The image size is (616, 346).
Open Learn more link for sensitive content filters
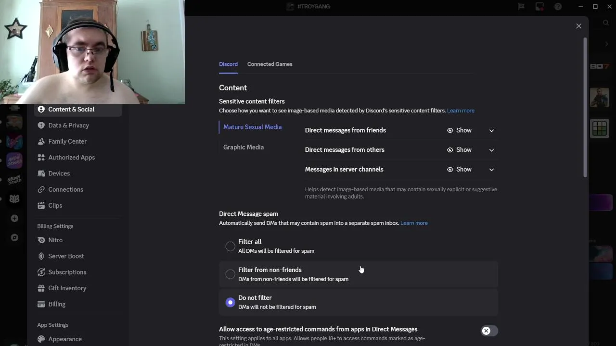pyautogui.click(x=461, y=111)
